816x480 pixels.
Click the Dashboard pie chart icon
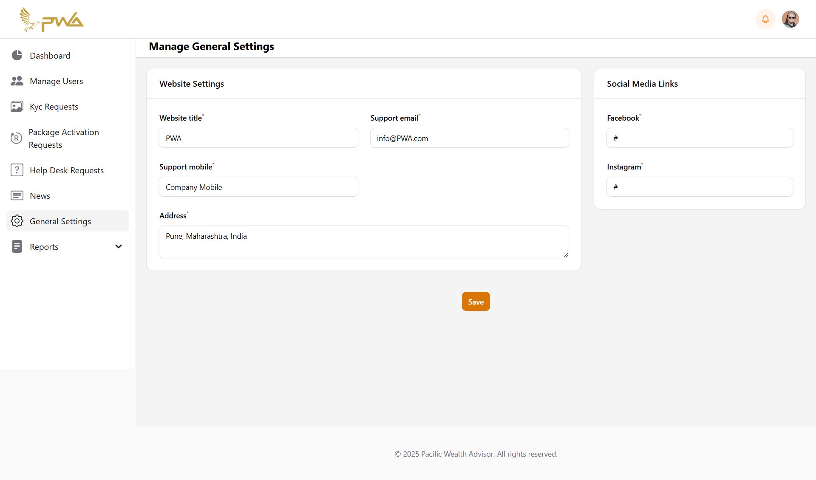17,55
